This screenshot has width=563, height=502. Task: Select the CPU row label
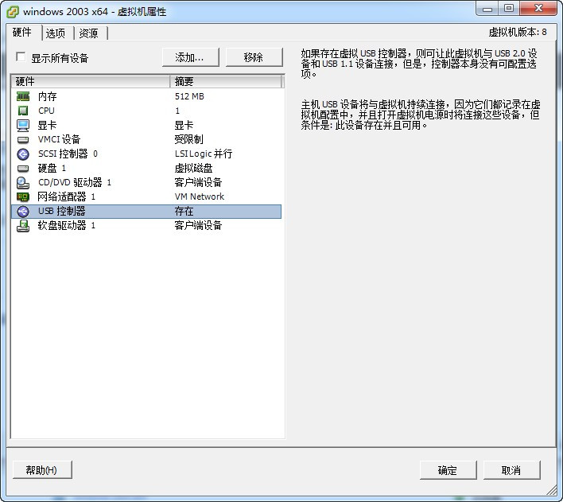(46, 111)
